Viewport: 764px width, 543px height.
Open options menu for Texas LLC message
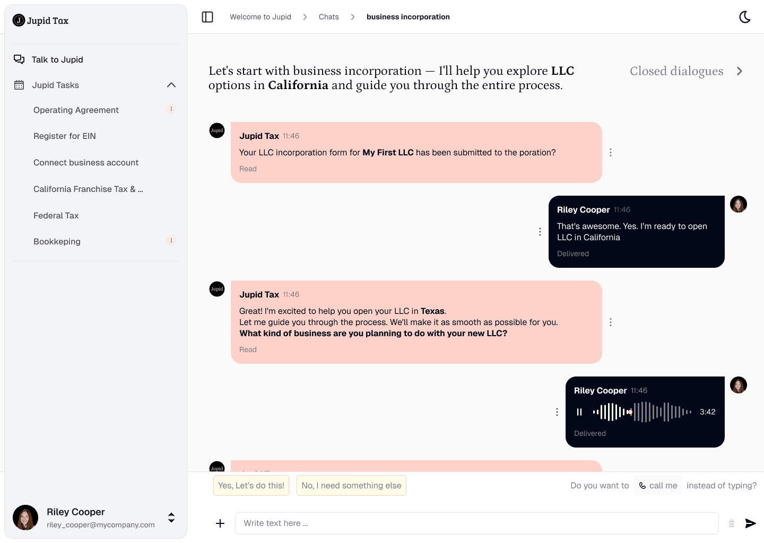point(611,322)
